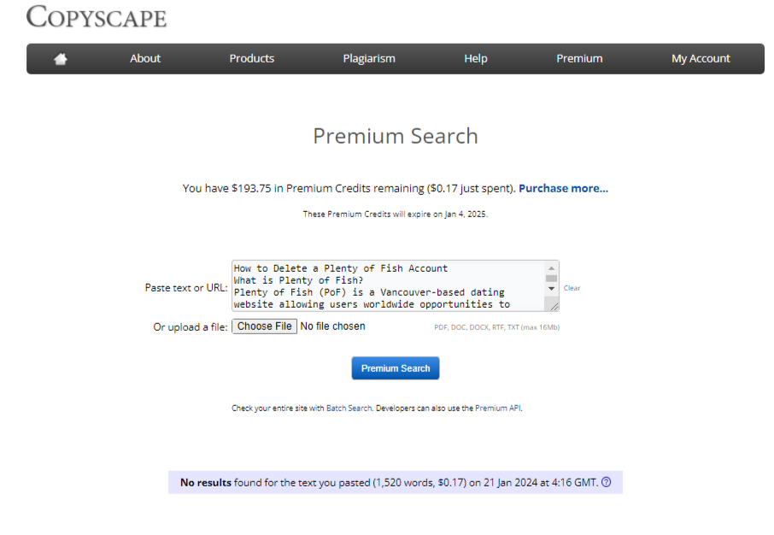This screenshot has height=535, width=774.
Task: Click the Choose File button
Action: click(265, 326)
